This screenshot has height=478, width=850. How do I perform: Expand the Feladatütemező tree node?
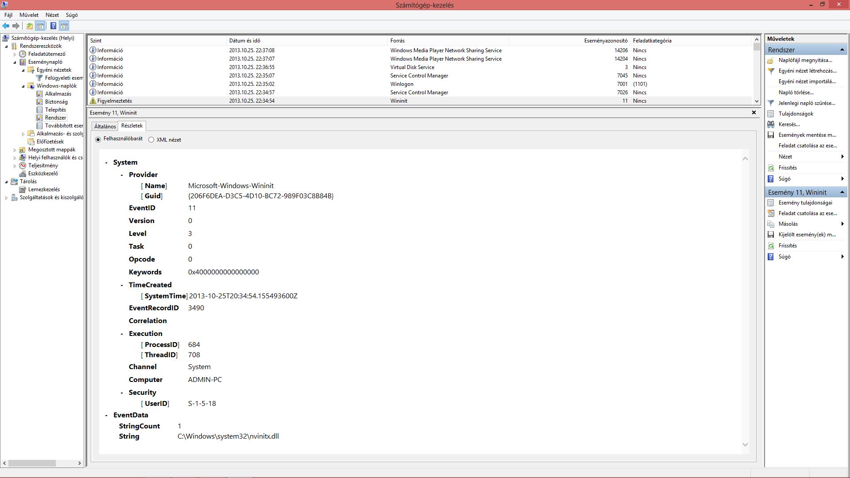[15, 54]
